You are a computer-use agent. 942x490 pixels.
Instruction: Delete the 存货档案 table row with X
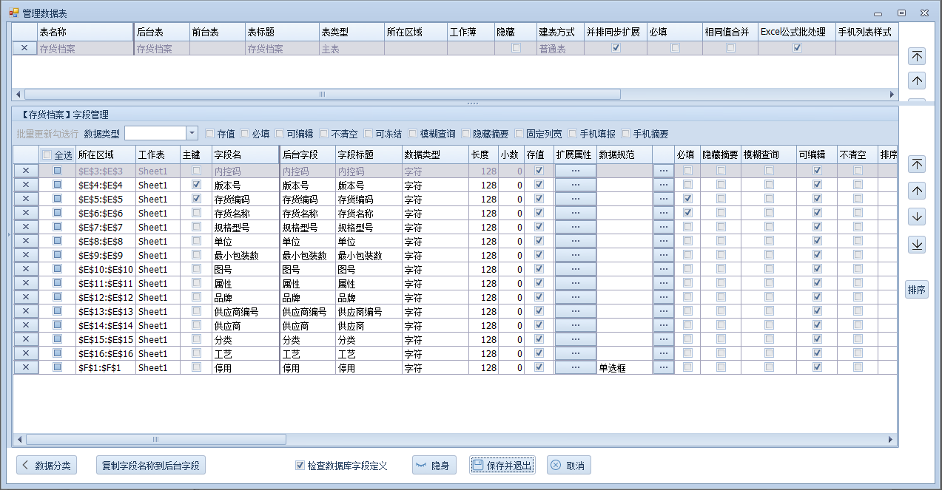[x=24, y=48]
